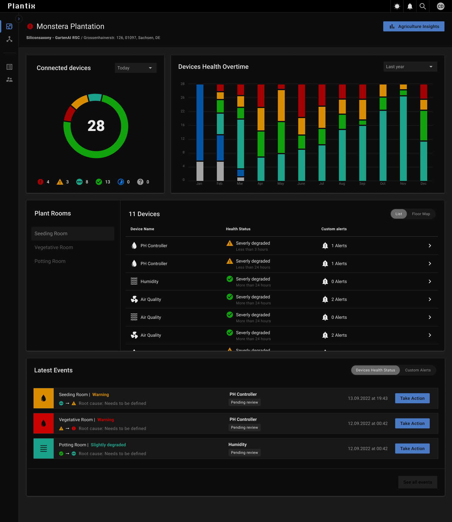
Task: Click Pending review tag in Potting Room event
Action: [x=245, y=453]
